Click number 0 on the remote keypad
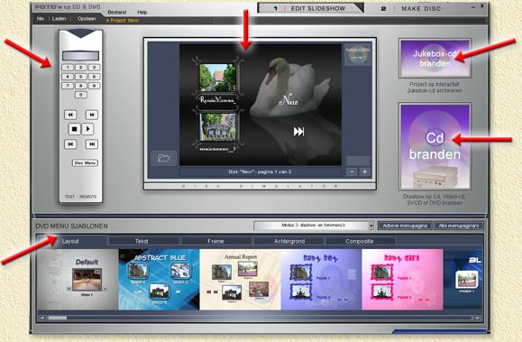522x342 pixels. (80, 95)
